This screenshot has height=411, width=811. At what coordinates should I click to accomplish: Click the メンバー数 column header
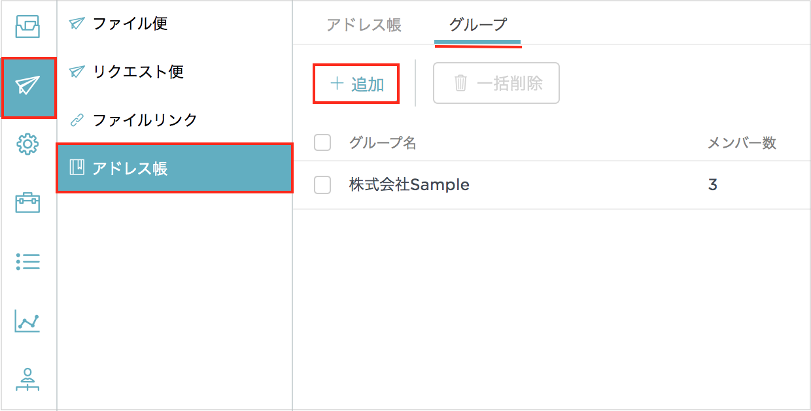click(x=742, y=143)
